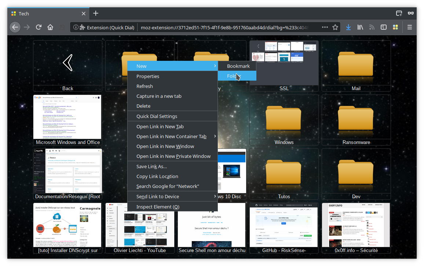424x266 pixels.
Task: Reload the current page
Action: coord(39,27)
